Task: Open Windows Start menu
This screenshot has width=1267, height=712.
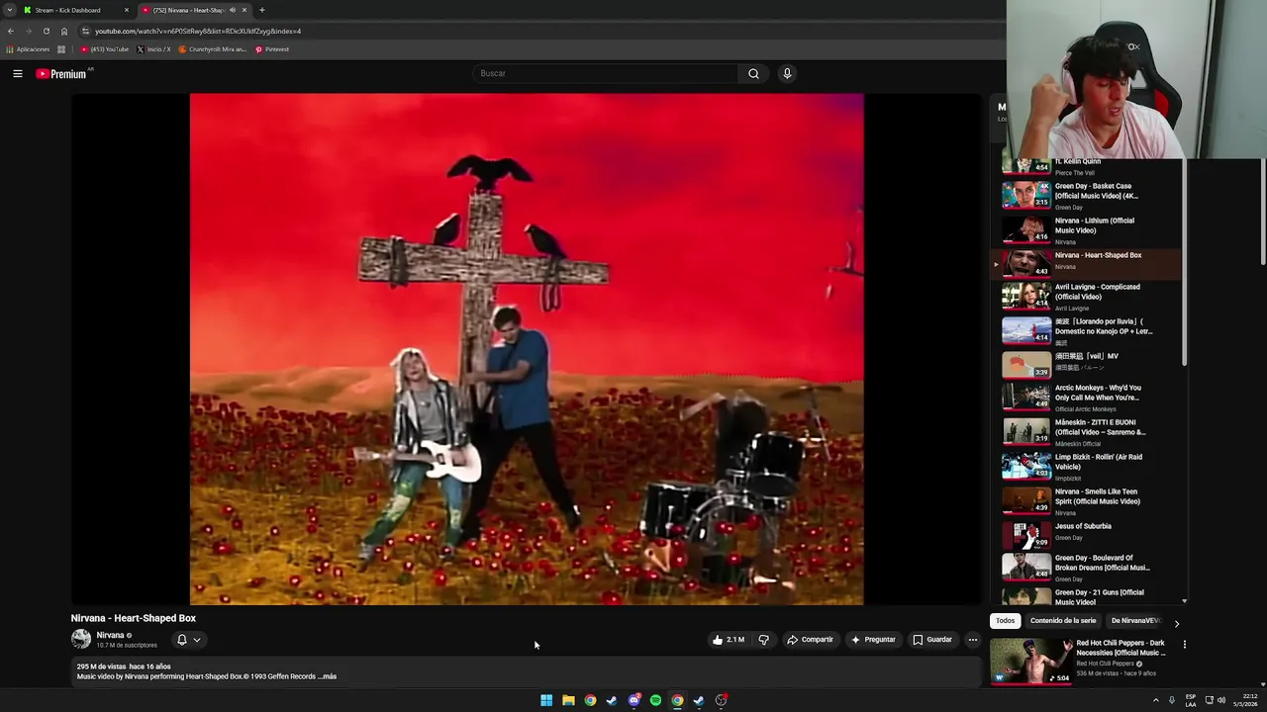Action: coord(546,700)
